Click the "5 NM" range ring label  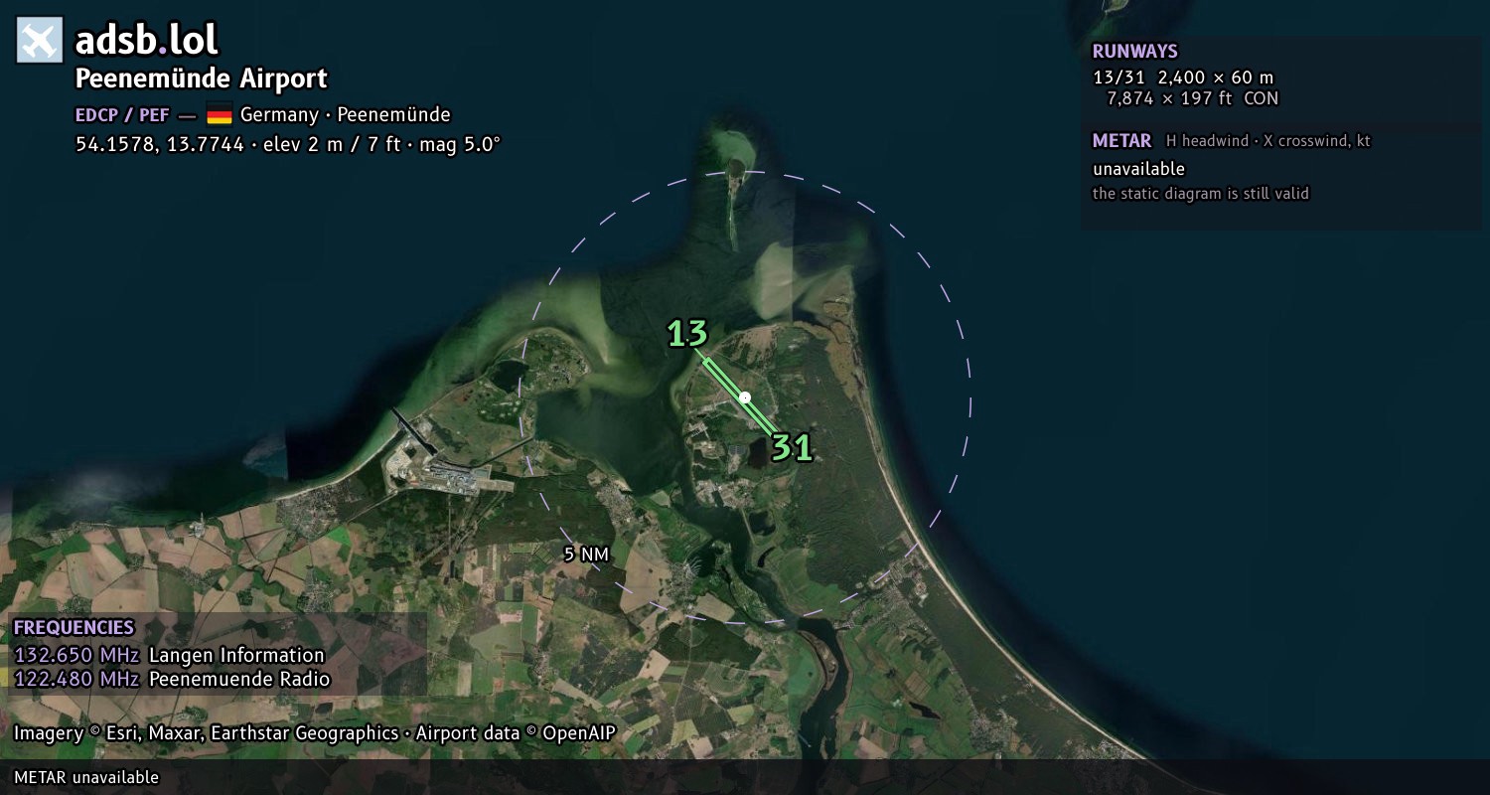click(586, 555)
